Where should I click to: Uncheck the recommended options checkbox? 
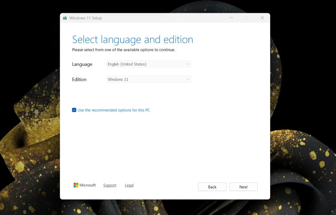74,110
